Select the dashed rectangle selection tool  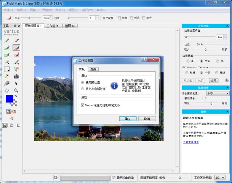pos(6,69)
